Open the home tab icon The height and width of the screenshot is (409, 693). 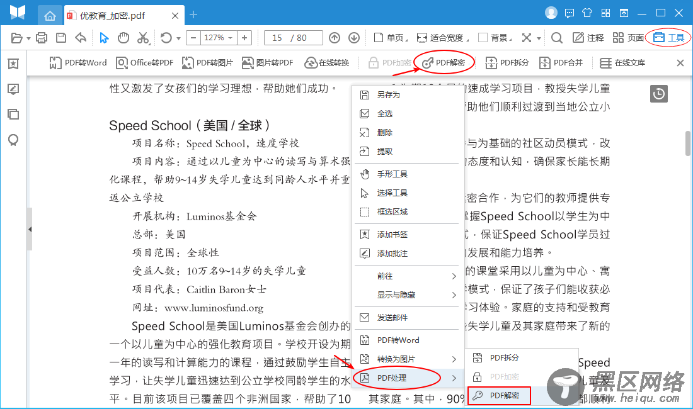click(50, 16)
